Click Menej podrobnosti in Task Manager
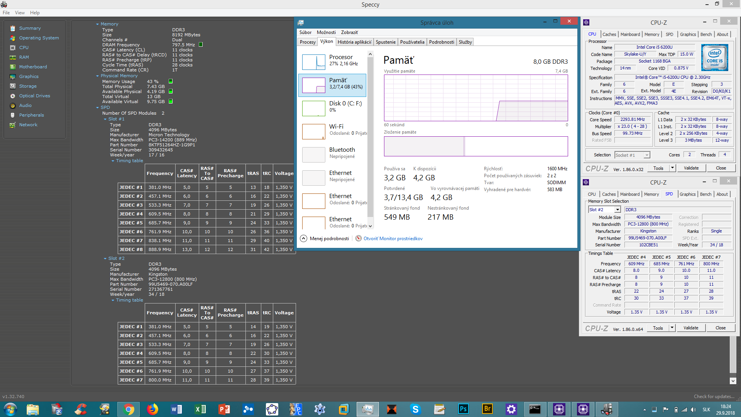This screenshot has height=417, width=741. point(325,239)
